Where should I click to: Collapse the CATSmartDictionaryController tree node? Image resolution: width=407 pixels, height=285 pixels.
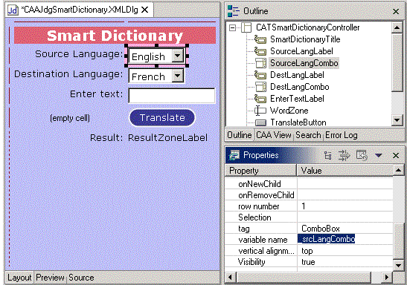[x=233, y=27]
